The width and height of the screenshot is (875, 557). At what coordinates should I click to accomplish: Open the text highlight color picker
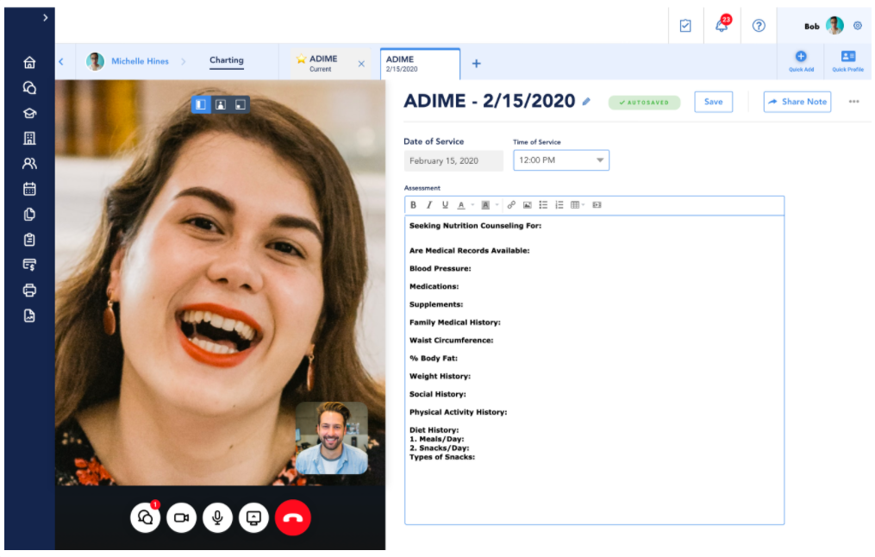coord(486,205)
